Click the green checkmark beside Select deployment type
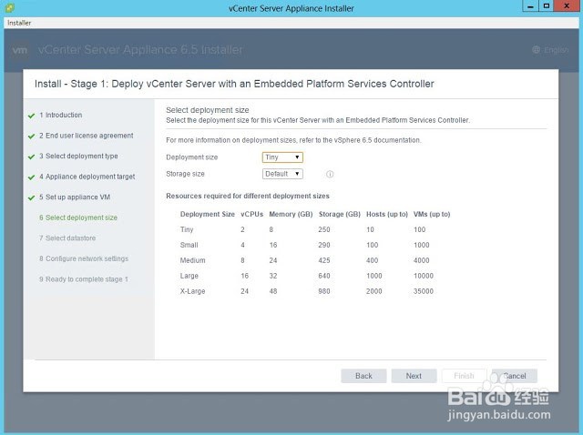 coord(31,157)
